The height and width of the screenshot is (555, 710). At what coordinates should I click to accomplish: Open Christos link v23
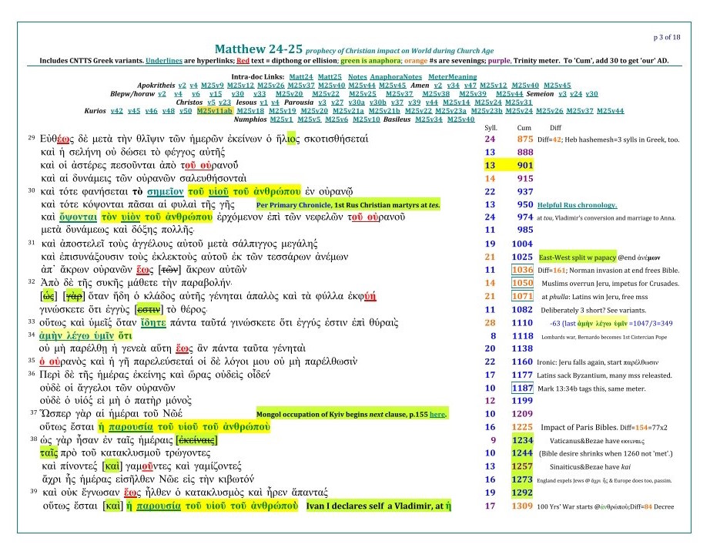click(225, 103)
